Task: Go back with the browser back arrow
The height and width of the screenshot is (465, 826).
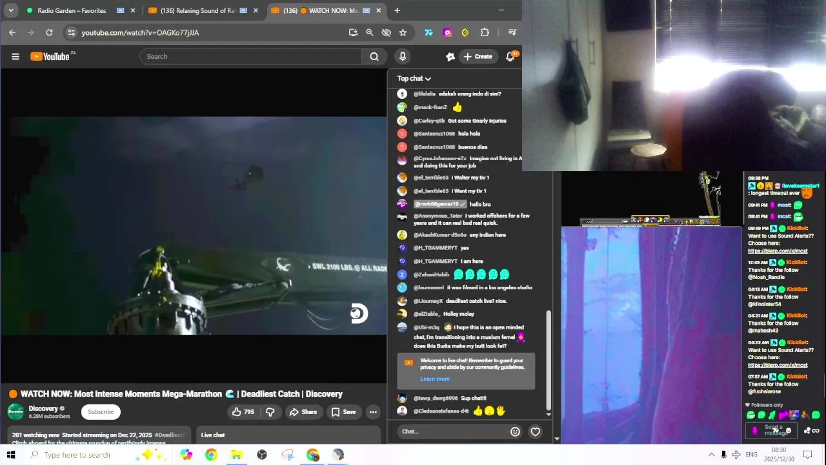Action: 12,32
